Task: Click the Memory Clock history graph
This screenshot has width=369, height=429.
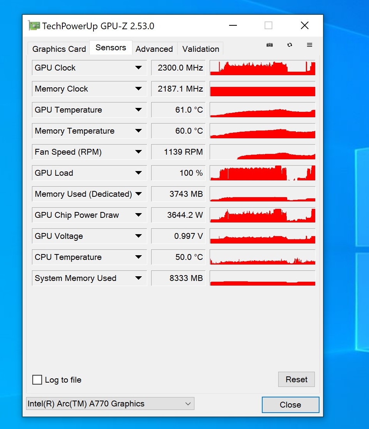Action: (263, 89)
